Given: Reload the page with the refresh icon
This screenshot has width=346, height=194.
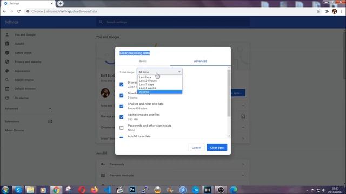Looking at the screenshot, I should click(x=19, y=11).
